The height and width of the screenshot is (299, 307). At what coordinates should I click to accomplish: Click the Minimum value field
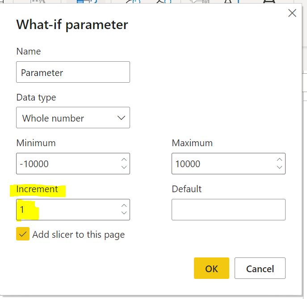coord(73,164)
